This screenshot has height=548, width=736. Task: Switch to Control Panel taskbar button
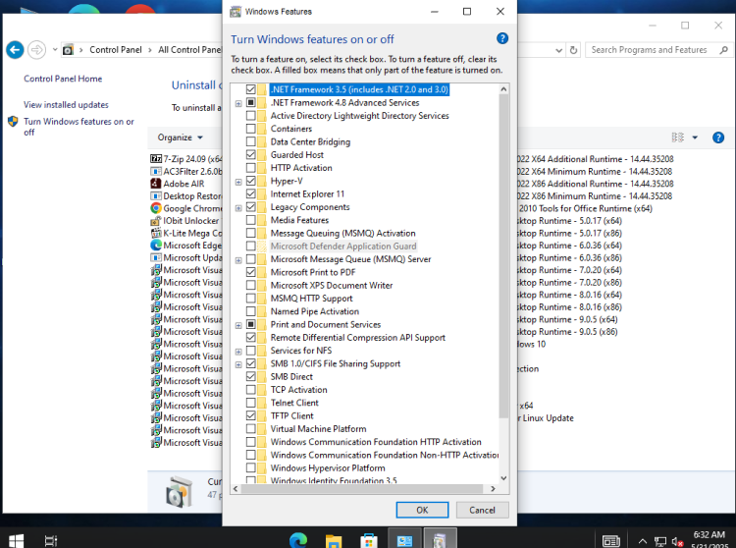[x=404, y=540]
